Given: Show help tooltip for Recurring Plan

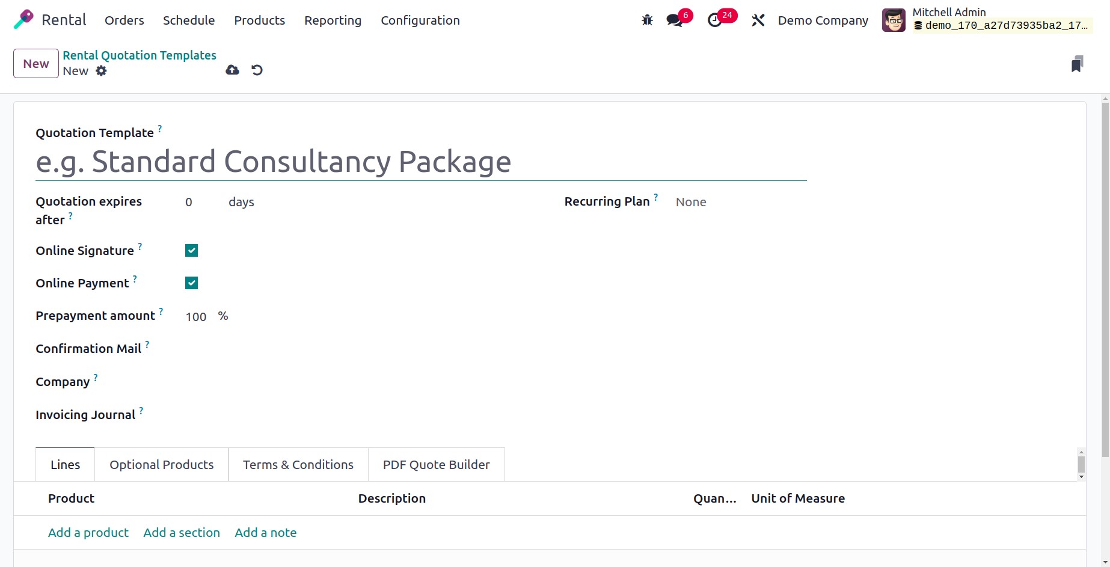Looking at the screenshot, I should 655,197.
